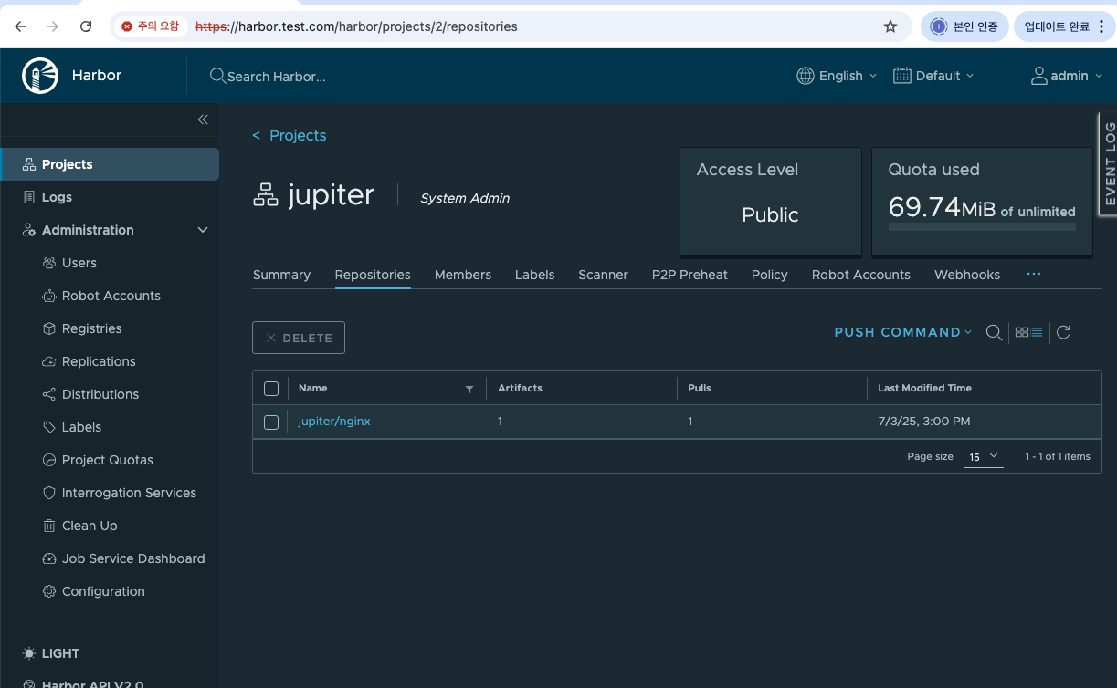1117x688 pixels.
Task: Open the Policy tab
Action: coord(770,275)
